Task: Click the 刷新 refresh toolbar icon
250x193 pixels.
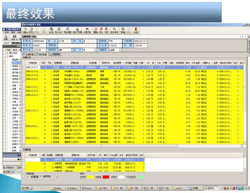Action: (x=96, y=30)
